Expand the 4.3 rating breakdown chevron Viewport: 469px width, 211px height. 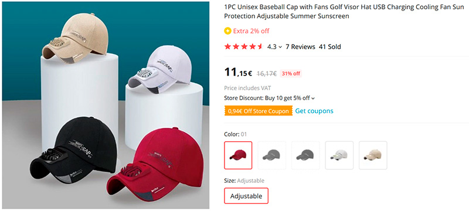click(x=280, y=47)
